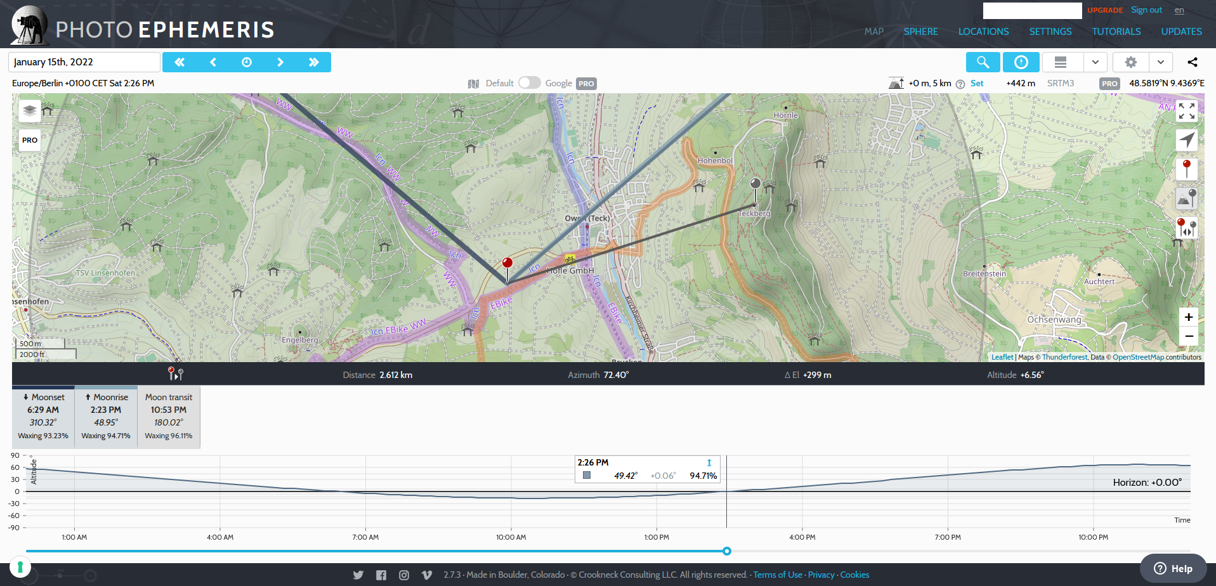Select the Moonset event card
This screenshot has width=1216, height=586.
pyautogui.click(x=43, y=417)
